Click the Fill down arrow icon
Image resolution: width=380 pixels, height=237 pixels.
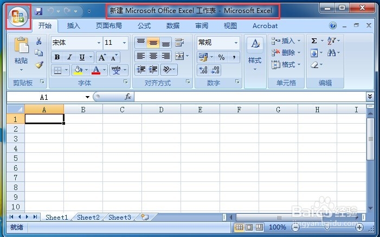(314, 53)
